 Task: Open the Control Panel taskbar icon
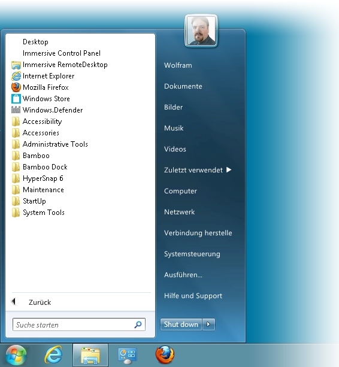[x=128, y=355]
